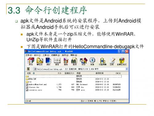Click 'XML Document' type cell

click(82, 84)
